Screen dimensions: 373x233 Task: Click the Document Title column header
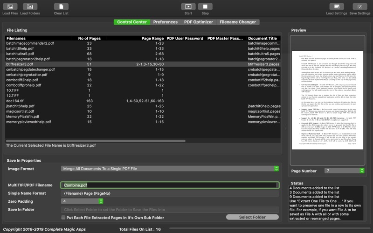tap(262, 38)
